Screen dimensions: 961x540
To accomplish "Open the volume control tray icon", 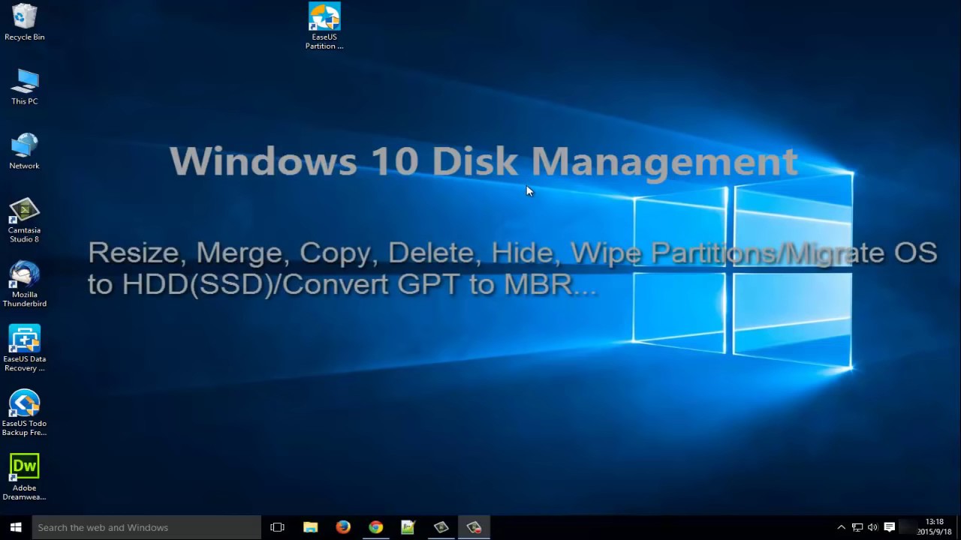I will tap(872, 527).
